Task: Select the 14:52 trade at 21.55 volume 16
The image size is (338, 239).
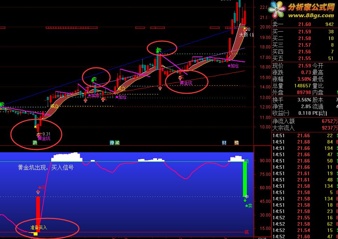Action: click(305, 218)
